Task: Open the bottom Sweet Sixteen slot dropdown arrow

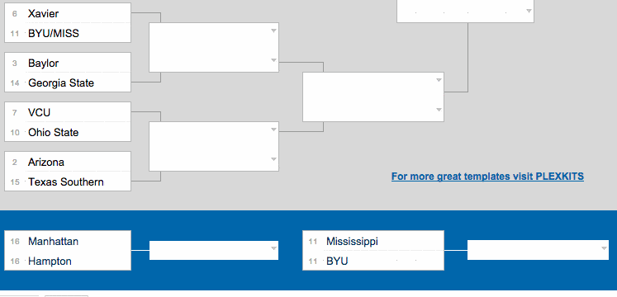Action: [x=439, y=110]
